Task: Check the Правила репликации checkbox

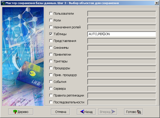Action: pos(51,95)
